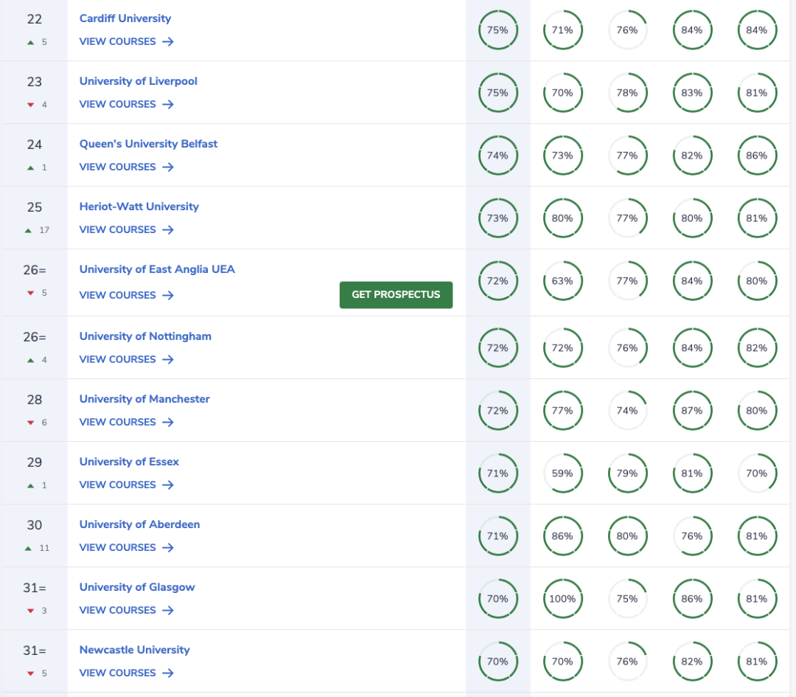View courses for University of Glasgow
796x697 pixels.
[x=127, y=610]
